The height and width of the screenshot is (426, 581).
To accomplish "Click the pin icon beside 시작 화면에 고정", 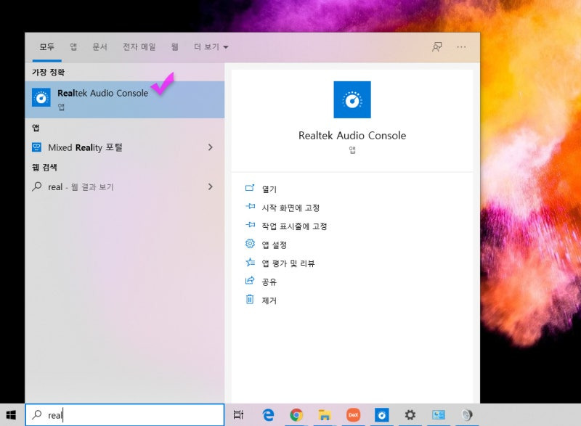I will [x=250, y=207].
